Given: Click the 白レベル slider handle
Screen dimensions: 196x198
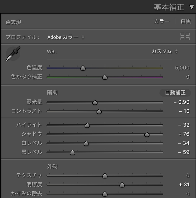Looking at the screenshot, I should (x=86, y=143).
